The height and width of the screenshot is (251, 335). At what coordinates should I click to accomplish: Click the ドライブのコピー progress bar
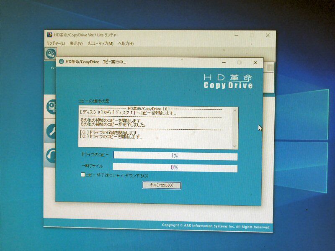coord(175,156)
